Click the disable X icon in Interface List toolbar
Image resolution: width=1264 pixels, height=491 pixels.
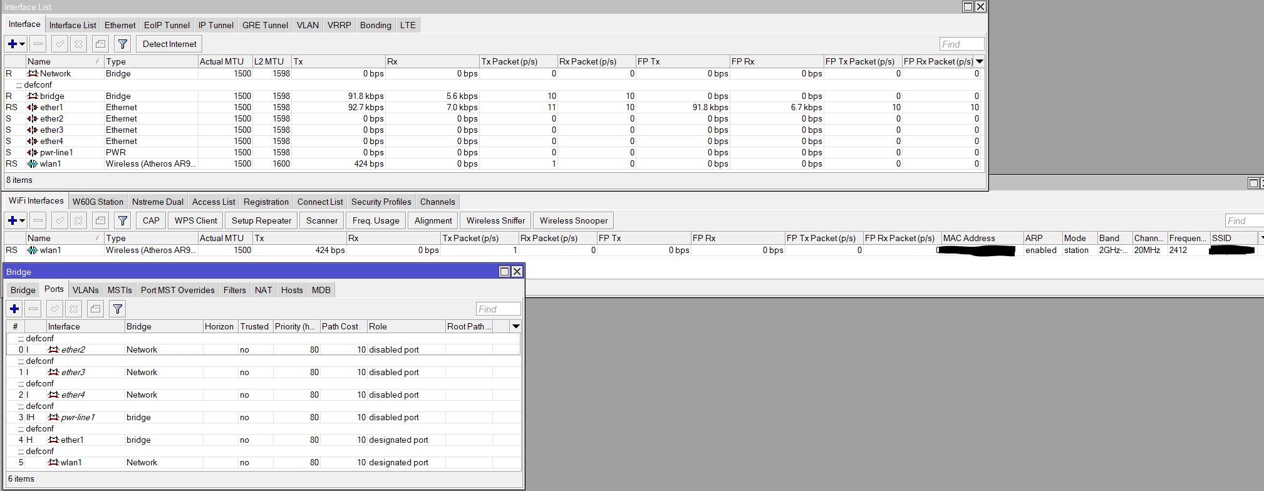pyautogui.click(x=78, y=44)
